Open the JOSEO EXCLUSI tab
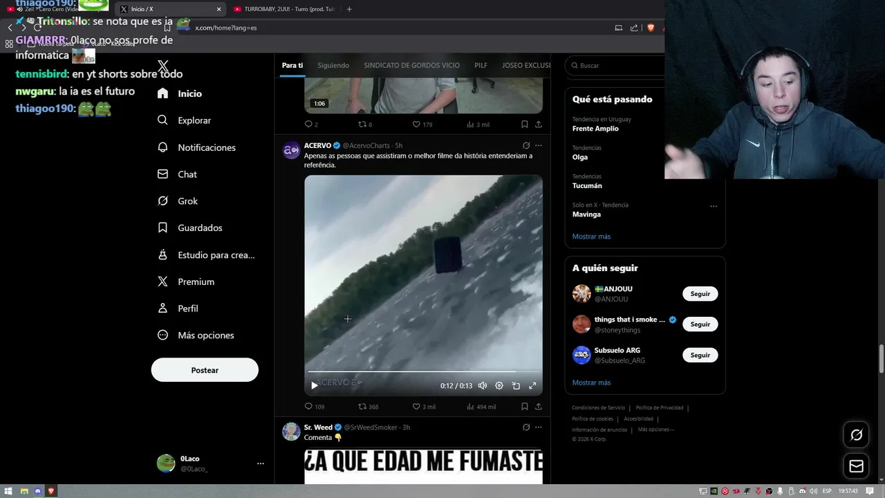 [x=525, y=65]
